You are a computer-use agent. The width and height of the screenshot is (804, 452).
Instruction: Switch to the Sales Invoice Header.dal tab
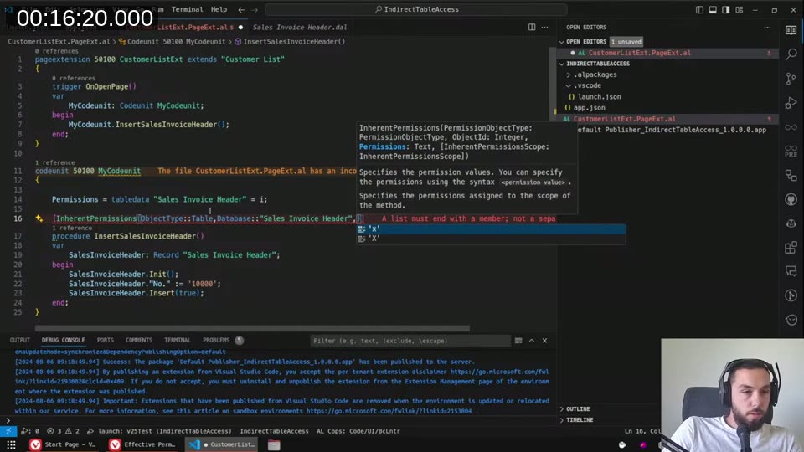point(300,27)
